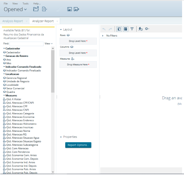184x176 pixels.
Task: Click the New document icon in top toolbar
Action: click(x=44, y=9)
